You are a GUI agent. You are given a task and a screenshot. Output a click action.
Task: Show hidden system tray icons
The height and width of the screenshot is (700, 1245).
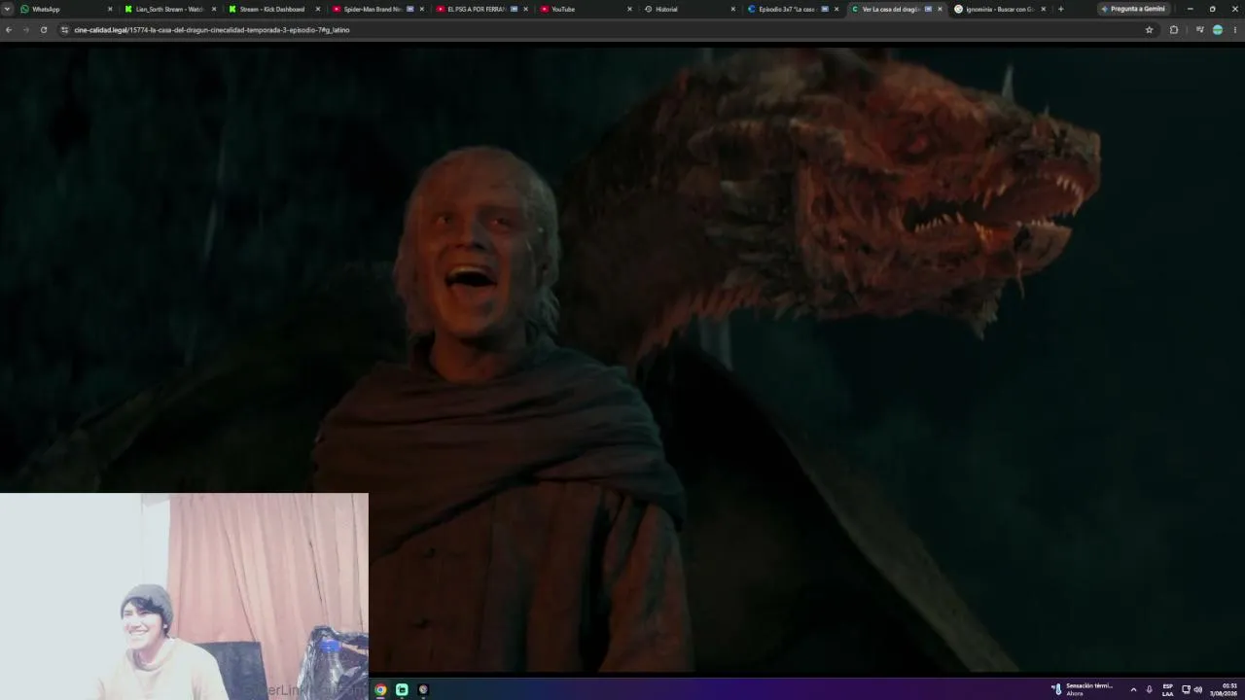pos(1133,689)
